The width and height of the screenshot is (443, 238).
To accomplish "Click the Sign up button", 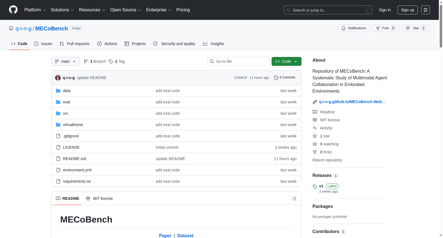I will [x=408, y=10].
